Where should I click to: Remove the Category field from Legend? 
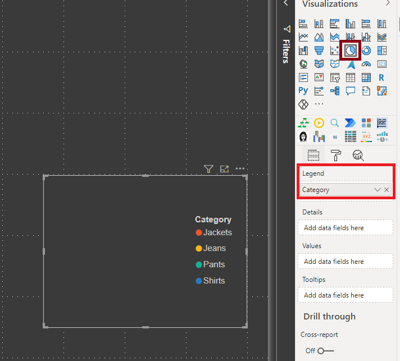[387, 190]
